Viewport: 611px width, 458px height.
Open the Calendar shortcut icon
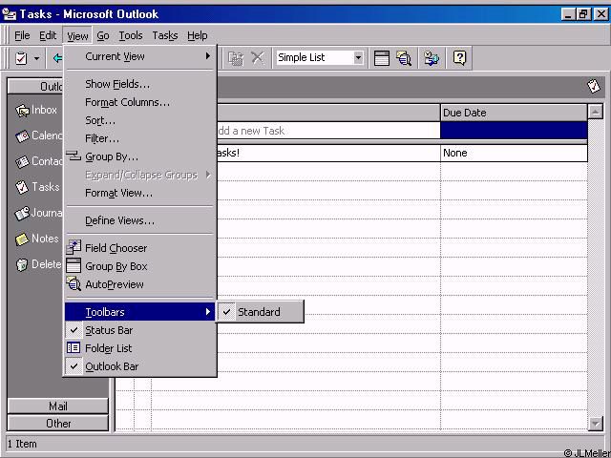[36, 136]
